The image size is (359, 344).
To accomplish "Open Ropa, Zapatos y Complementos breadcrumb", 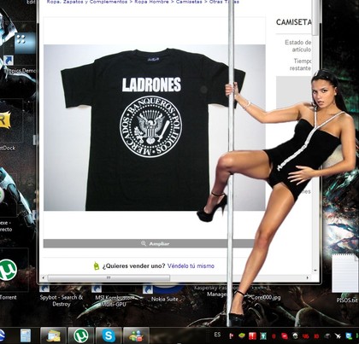I will click(x=87, y=2).
